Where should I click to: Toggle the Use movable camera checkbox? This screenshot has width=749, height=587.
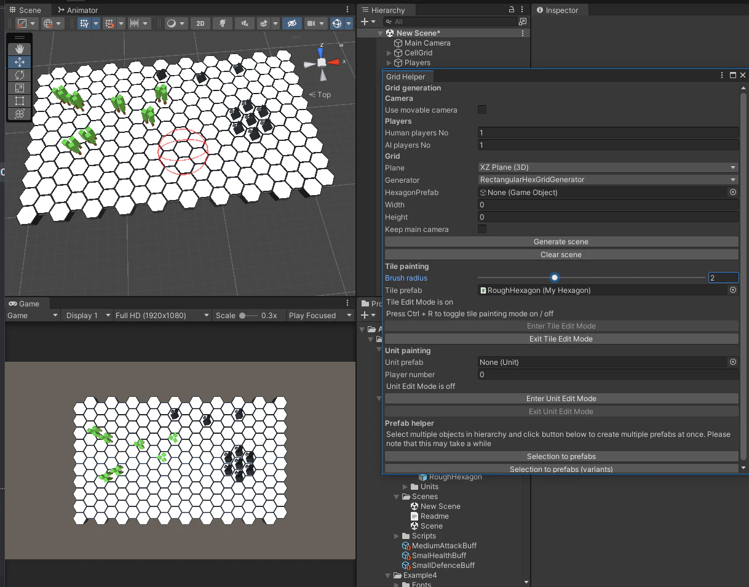click(x=482, y=110)
